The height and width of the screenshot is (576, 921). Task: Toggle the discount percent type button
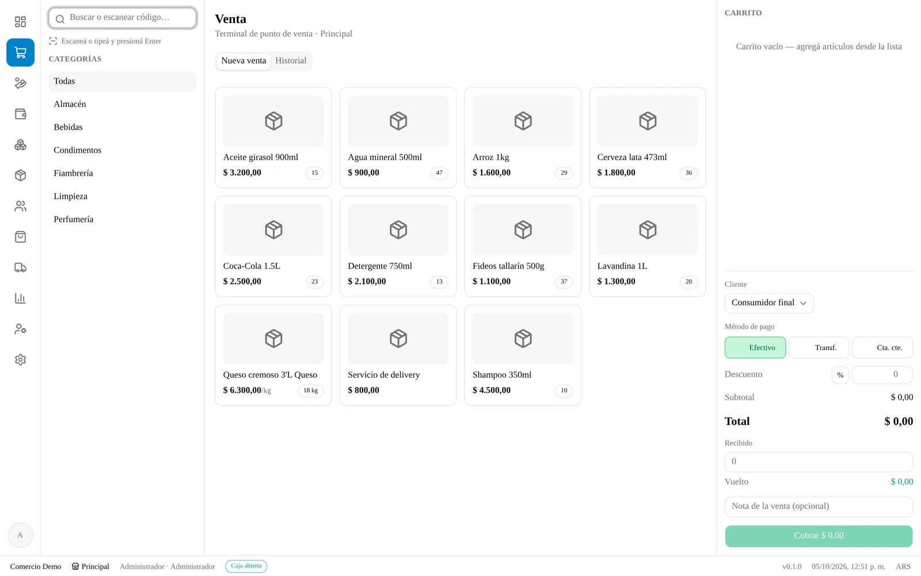pos(840,375)
